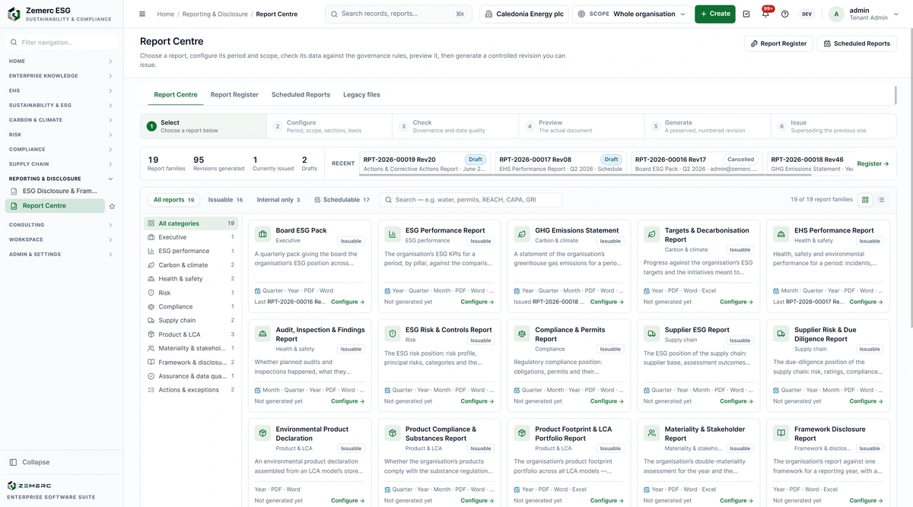
Task: Select the Report Centre tab
Action: click(x=176, y=95)
